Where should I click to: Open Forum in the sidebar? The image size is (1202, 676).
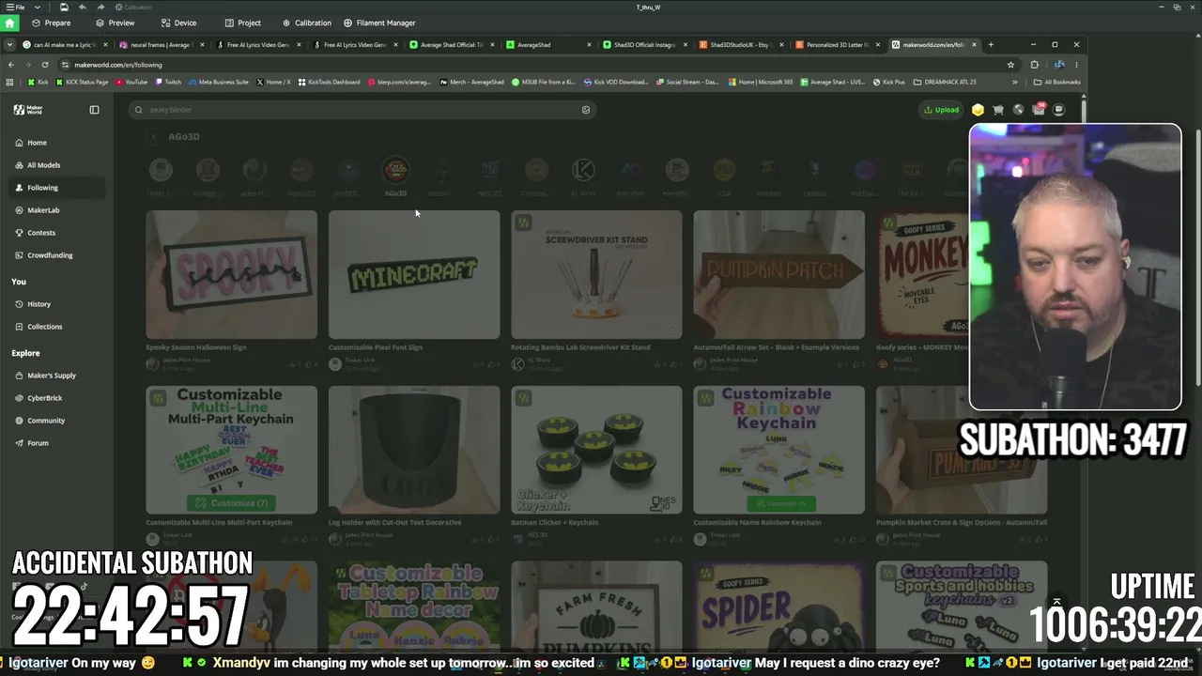pos(56,443)
